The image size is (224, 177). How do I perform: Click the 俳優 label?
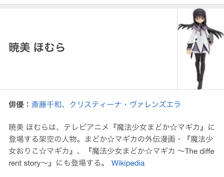16,105
